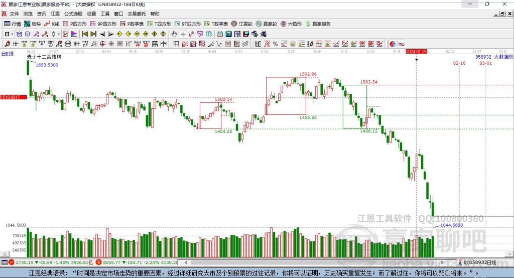Click the 1592.86 price label
Viewport: 514px width, 278px height.
(x=308, y=74)
